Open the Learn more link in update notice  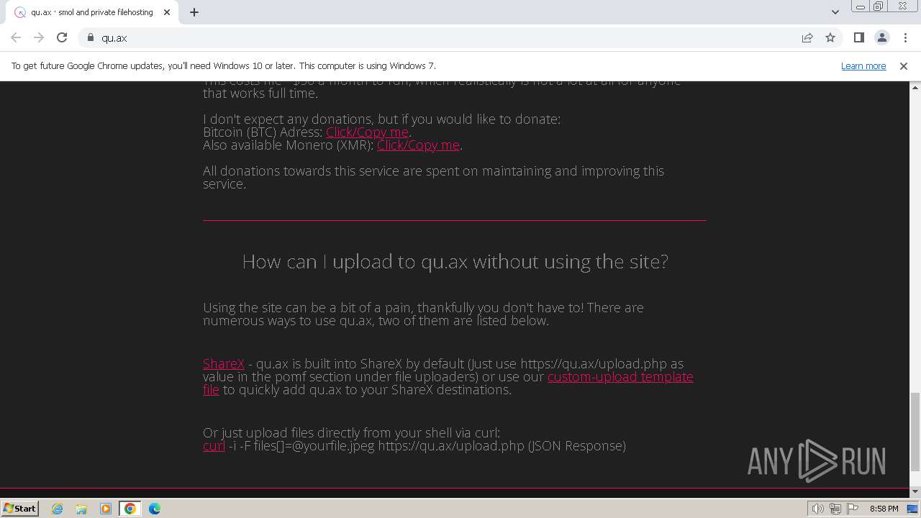tap(863, 65)
